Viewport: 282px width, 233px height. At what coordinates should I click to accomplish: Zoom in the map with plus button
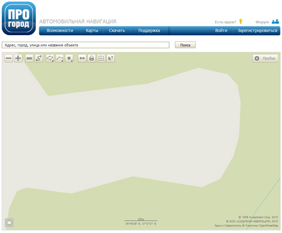coord(18,58)
